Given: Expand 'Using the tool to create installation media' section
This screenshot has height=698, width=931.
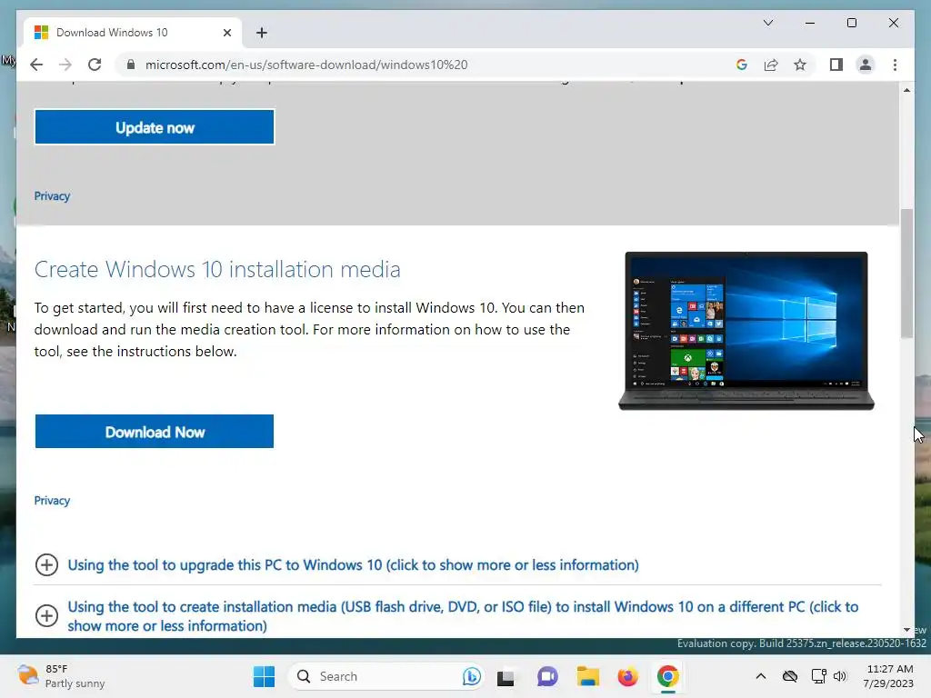Looking at the screenshot, I should [x=463, y=616].
